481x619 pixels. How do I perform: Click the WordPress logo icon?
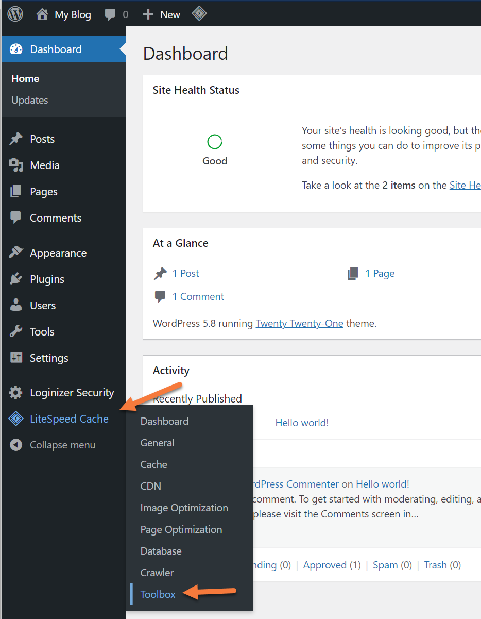[15, 14]
